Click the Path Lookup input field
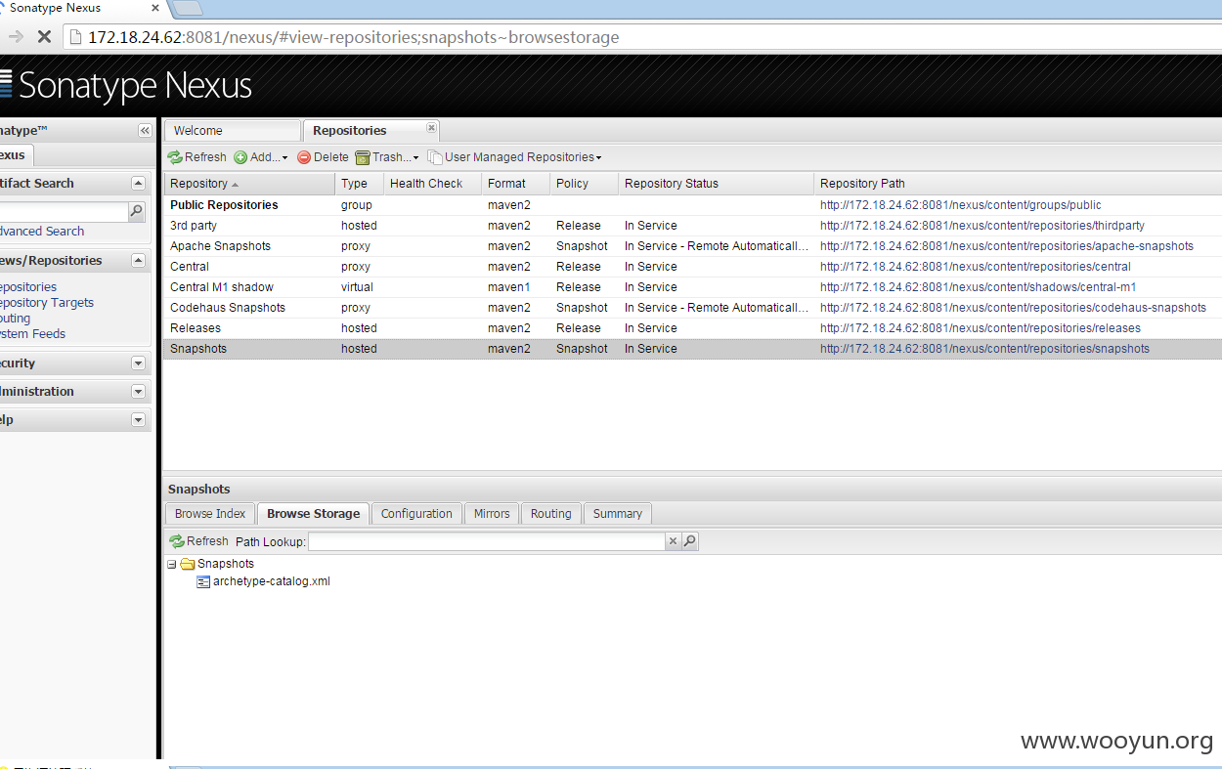1222x769 pixels. pyautogui.click(x=487, y=541)
